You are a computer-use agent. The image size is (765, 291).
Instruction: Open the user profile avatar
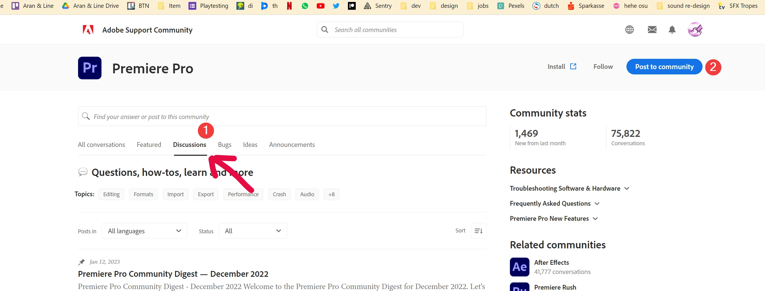pyautogui.click(x=695, y=29)
